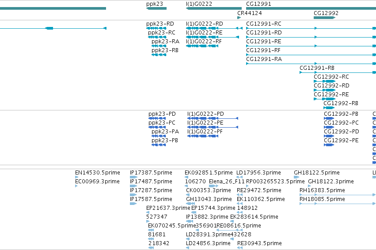Select the LD17956.3prime EST label

(x=258, y=173)
